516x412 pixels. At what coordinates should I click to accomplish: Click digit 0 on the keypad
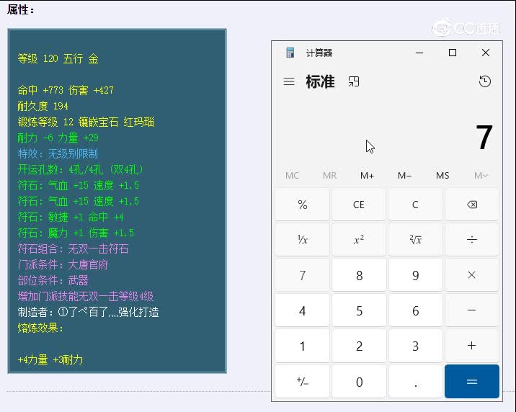tap(359, 382)
